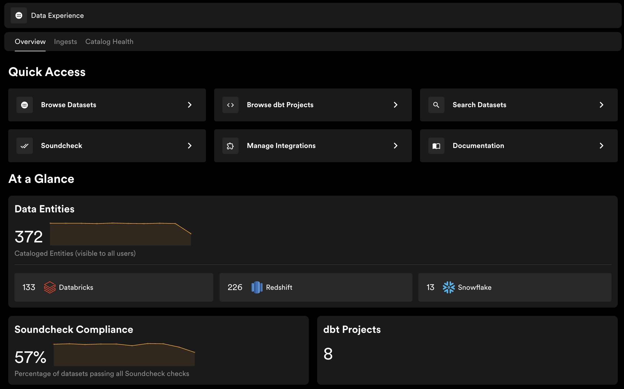The height and width of the screenshot is (389, 624).
Task: Open the chevron on Browse Datasets card
Action: pos(190,105)
